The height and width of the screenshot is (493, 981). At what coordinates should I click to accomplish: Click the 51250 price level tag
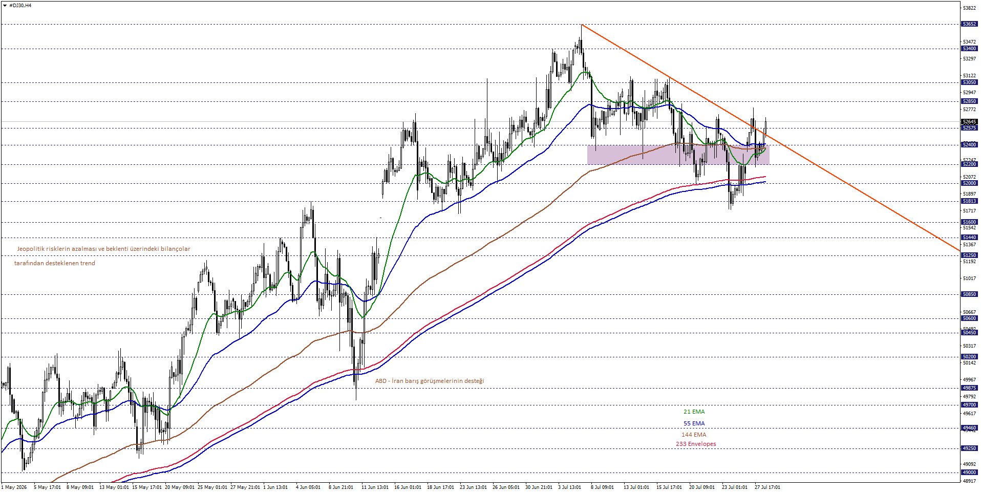pos(969,255)
